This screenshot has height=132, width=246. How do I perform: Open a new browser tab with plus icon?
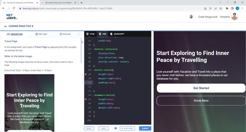point(81,3)
